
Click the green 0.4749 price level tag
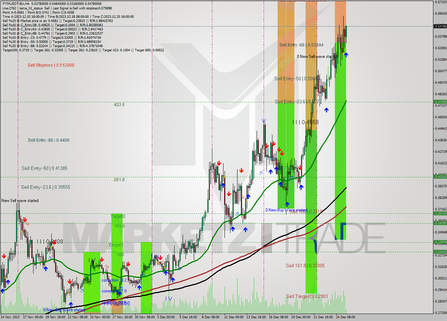[440, 102]
